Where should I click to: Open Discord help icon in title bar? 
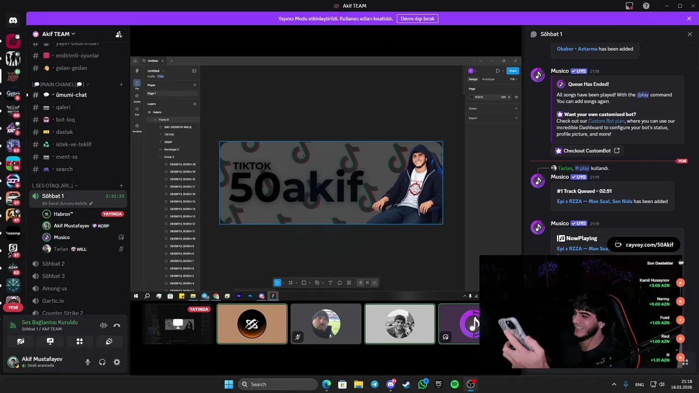click(647, 6)
